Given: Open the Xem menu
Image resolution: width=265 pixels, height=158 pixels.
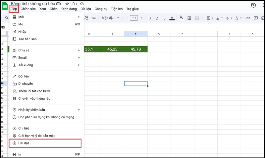Looking at the screenshot, I should (x=43, y=9).
